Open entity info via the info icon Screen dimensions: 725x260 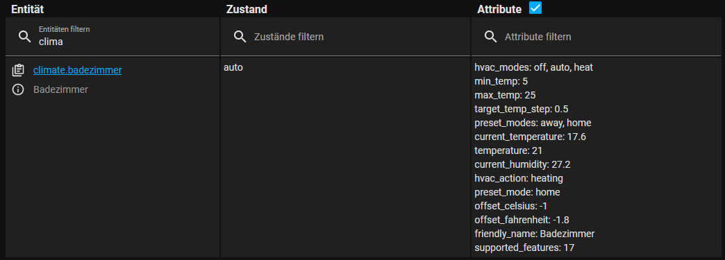(18, 89)
